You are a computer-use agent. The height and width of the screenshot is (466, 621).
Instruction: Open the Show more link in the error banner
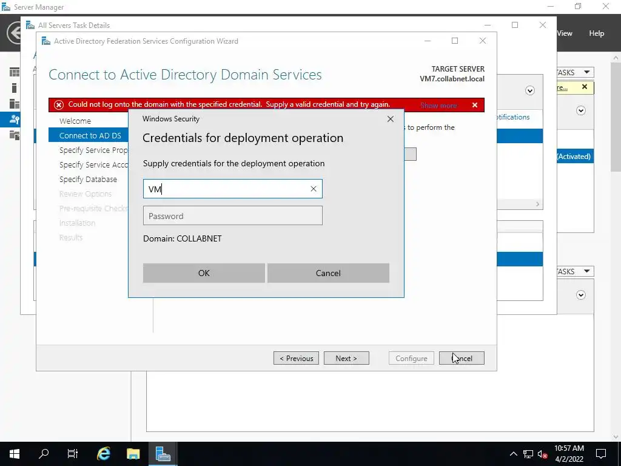pos(438,106)
